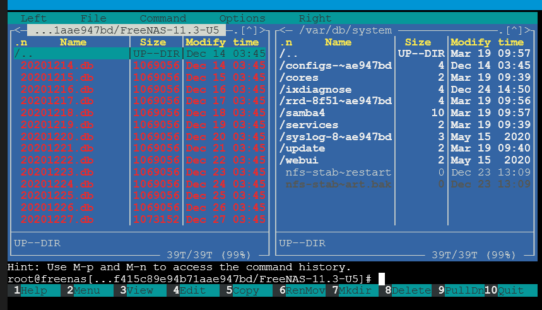Sort right panel by Modify time

pyautogui.click(x=487, y=42)
